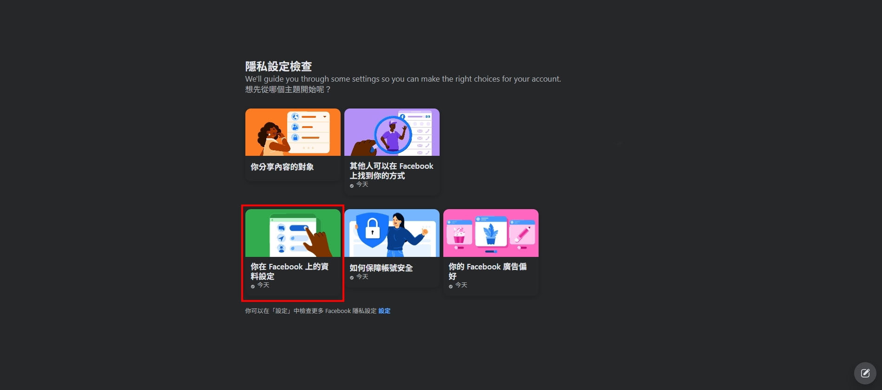Click the checkmark icon under 你在 Facebook 上的資料設定
The height and width of the screenshot is (390, 882).
click(253, 286)
